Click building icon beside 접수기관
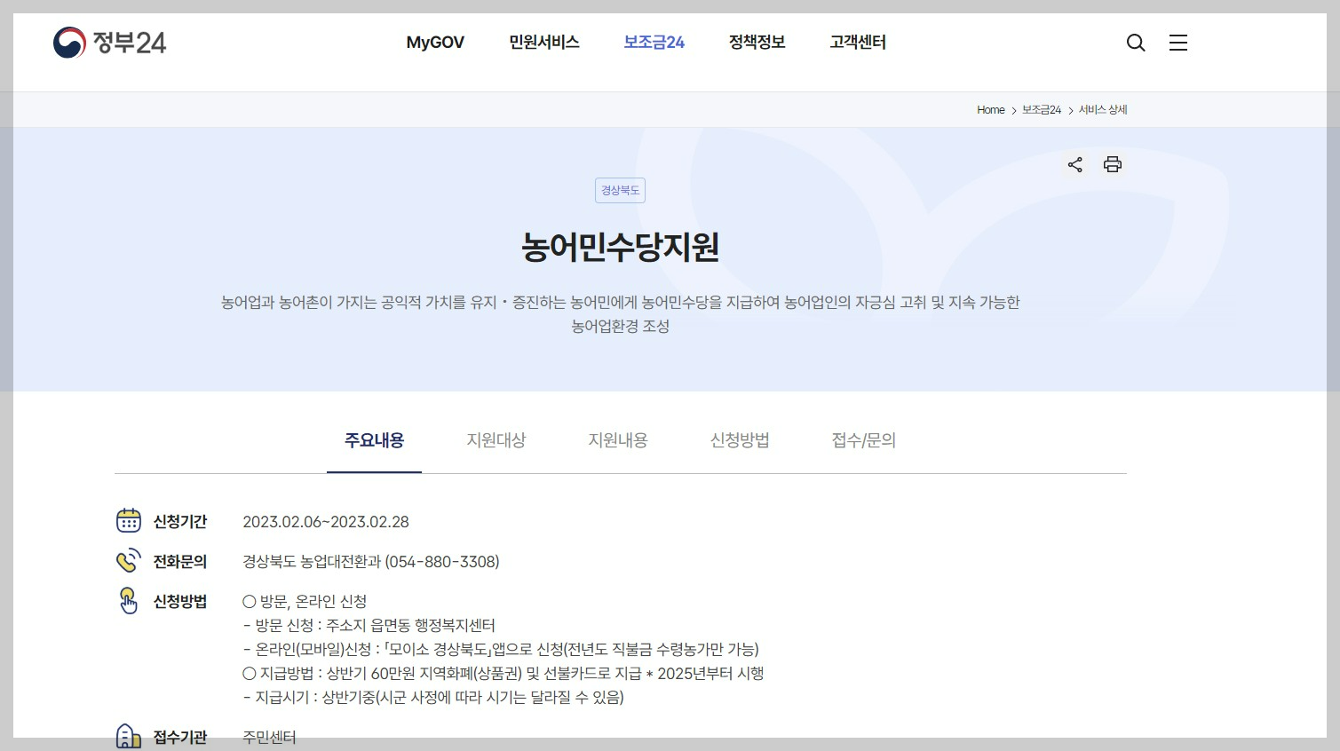 pyautogui.click(x=129, y=737)
